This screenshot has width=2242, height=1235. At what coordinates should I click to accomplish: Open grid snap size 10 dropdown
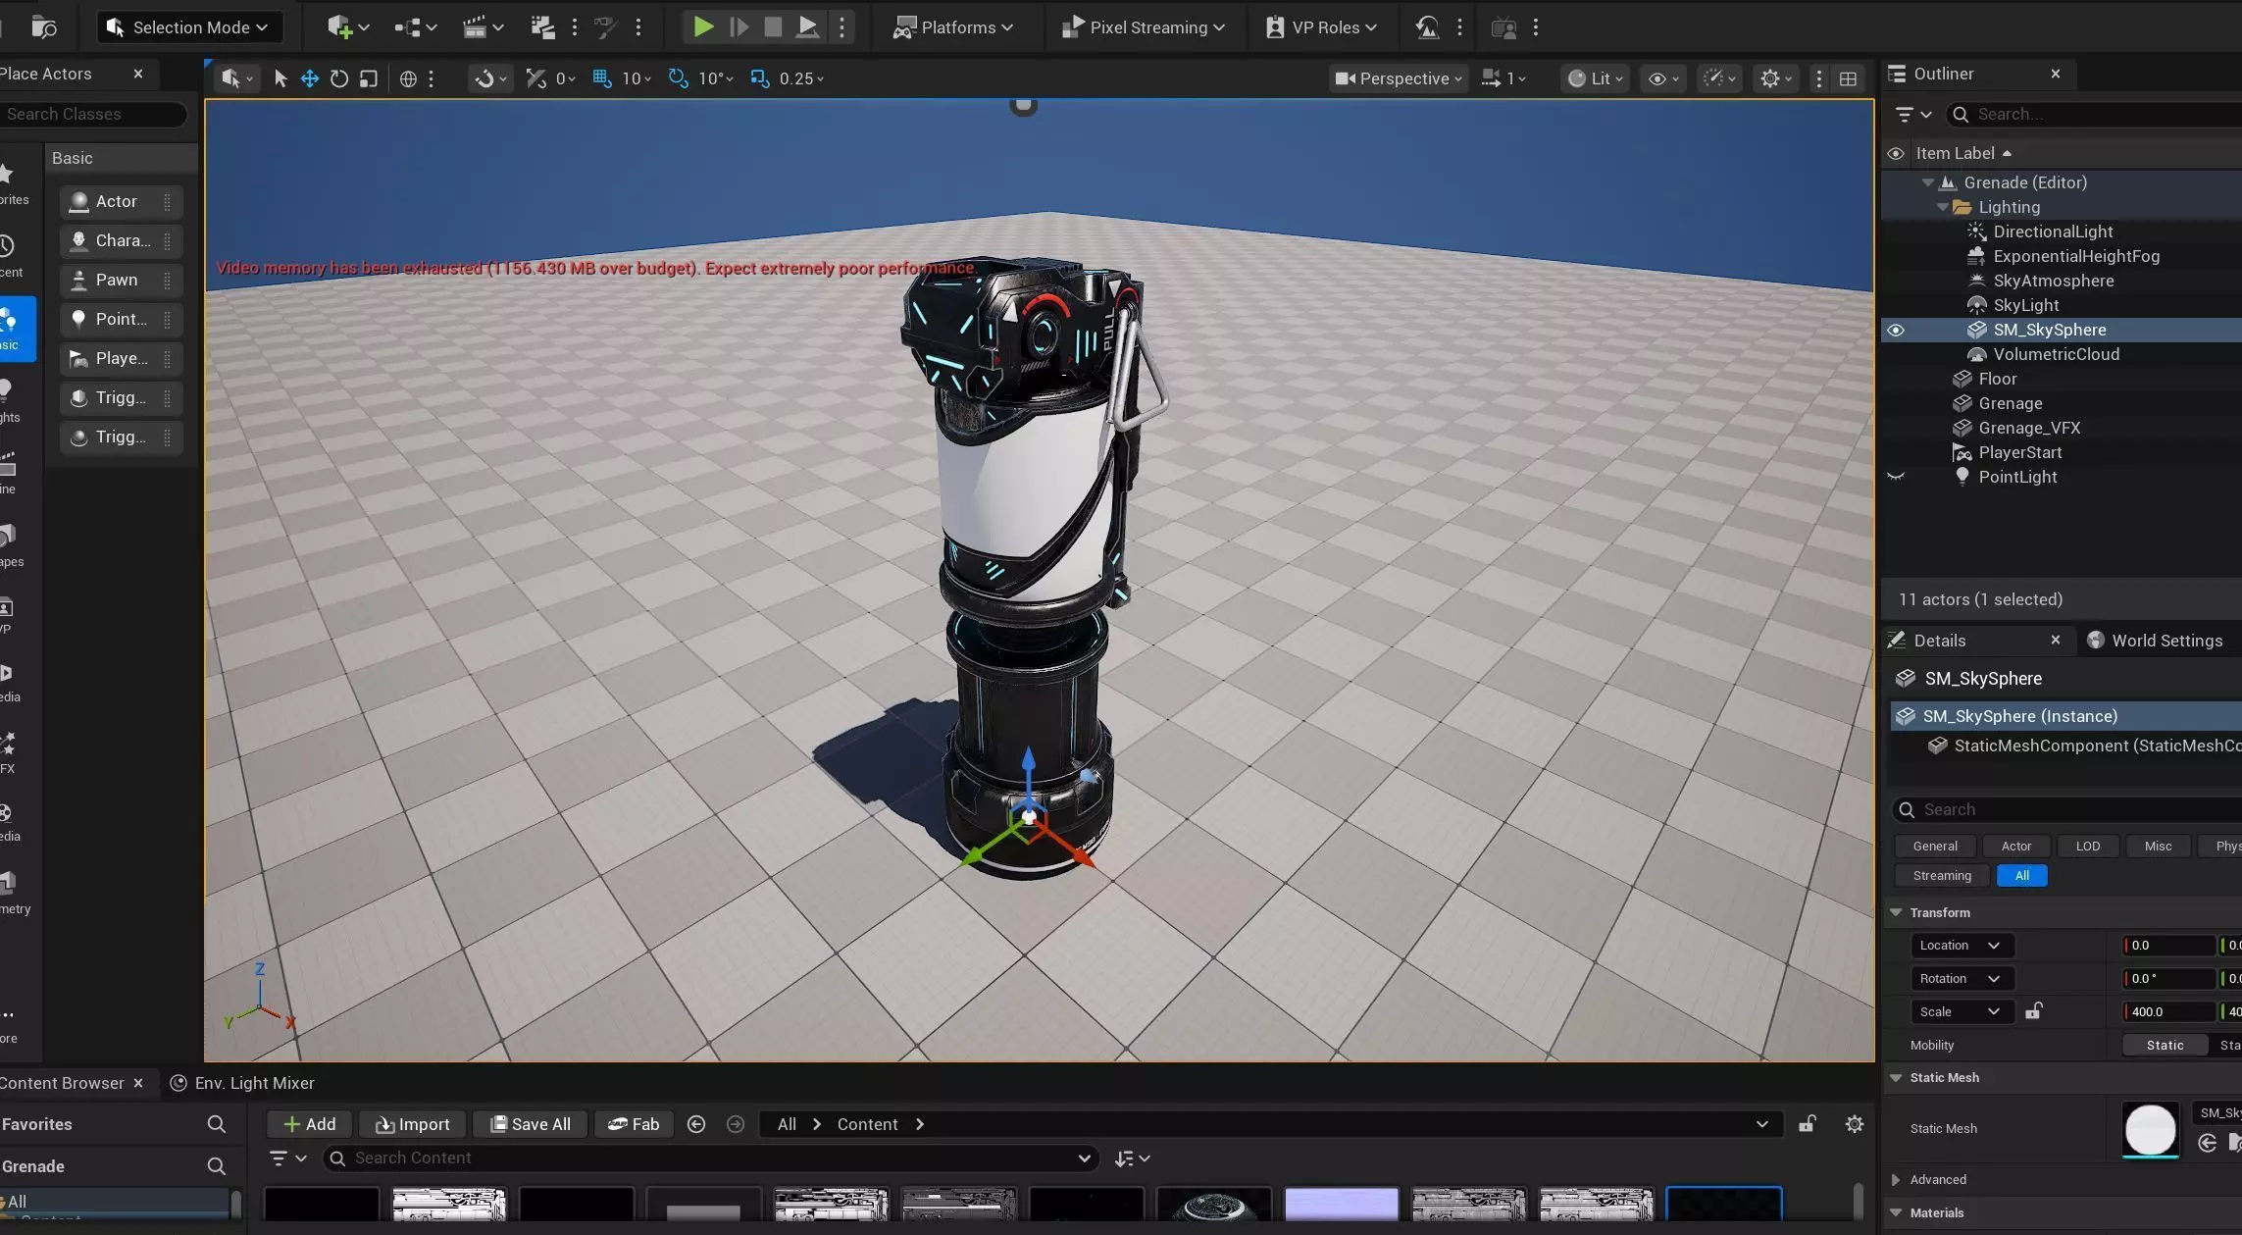637,78
